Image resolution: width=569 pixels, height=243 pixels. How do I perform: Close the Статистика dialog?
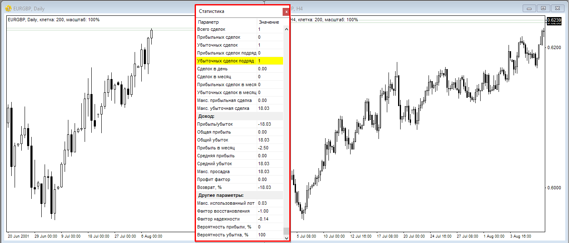(x=286, y=12)
